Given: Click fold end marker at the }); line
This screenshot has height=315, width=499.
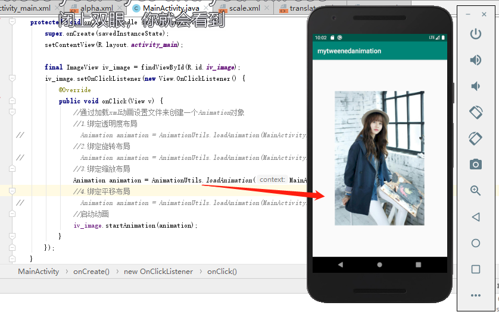Looking at the screenshot, I should click(12, 247).
